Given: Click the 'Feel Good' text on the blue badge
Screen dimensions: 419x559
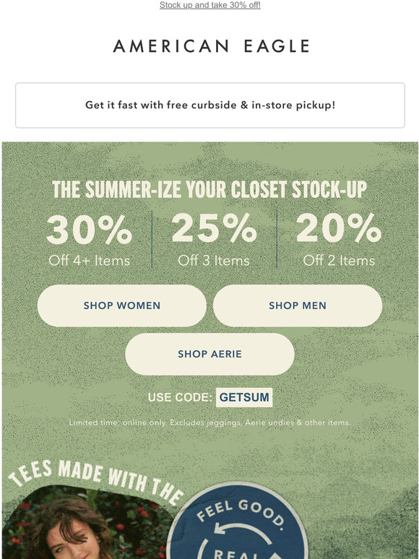Looking at the screenshot, I should tap(241, 513).
